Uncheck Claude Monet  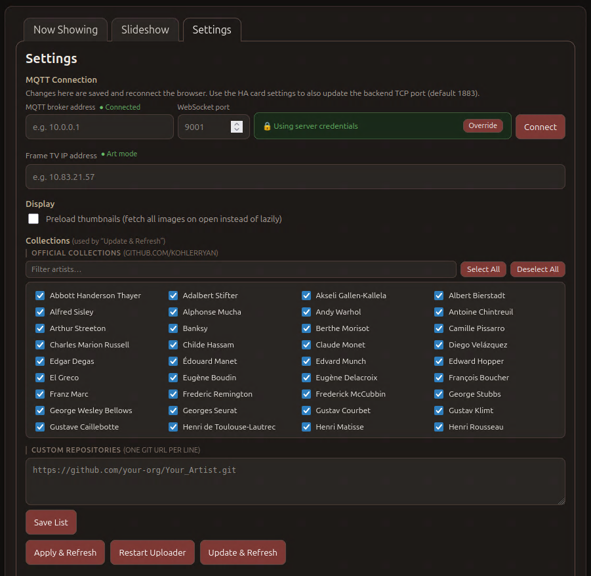click(x=306, y=345)
